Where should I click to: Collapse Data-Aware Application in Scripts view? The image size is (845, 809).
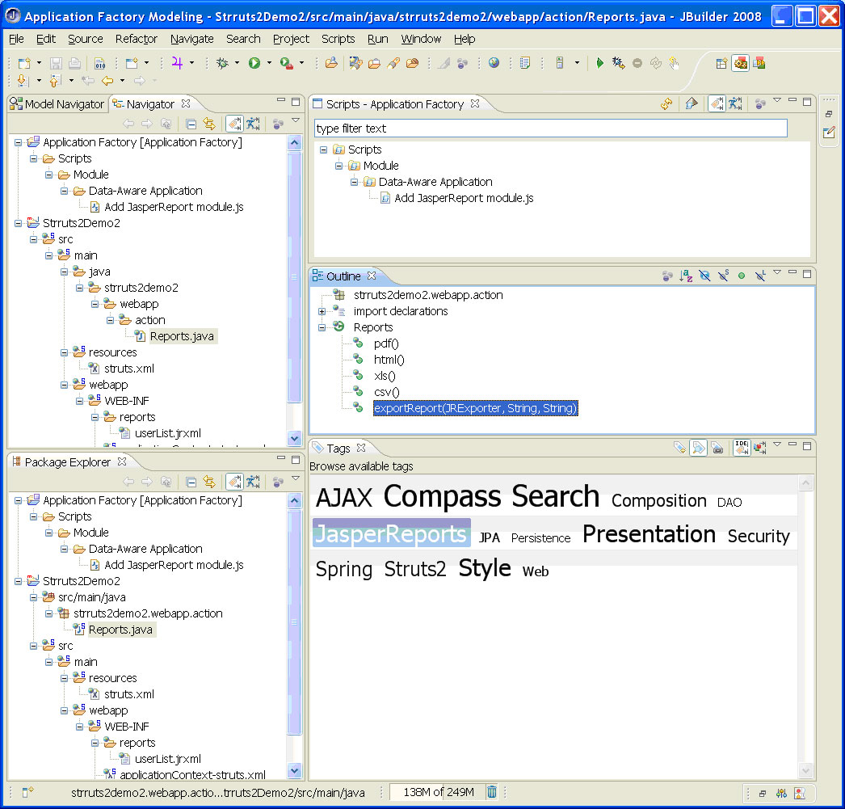click(x=354, y=182)
